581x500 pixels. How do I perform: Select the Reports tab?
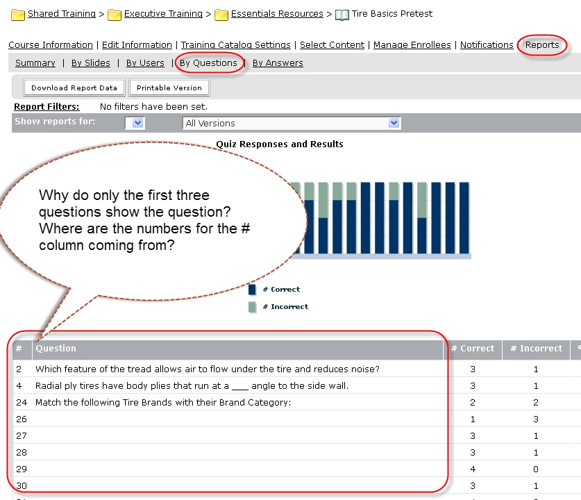pyautogui.click(x=541, y=45)
